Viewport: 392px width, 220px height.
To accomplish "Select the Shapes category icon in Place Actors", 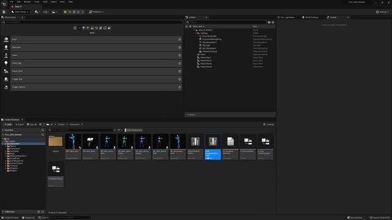I will click(88, 28).
